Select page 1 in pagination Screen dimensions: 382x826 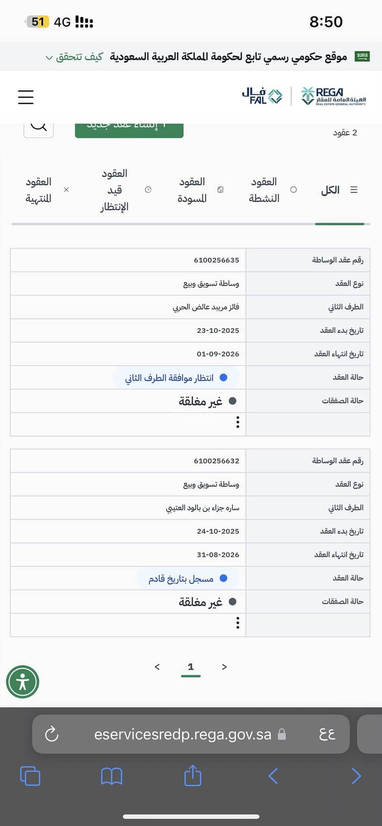(x=191, y=667)
